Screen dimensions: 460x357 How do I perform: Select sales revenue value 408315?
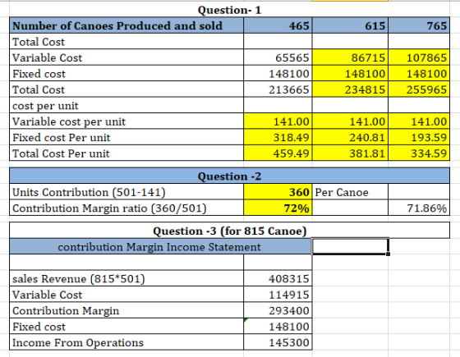click(x=278, y=278)
